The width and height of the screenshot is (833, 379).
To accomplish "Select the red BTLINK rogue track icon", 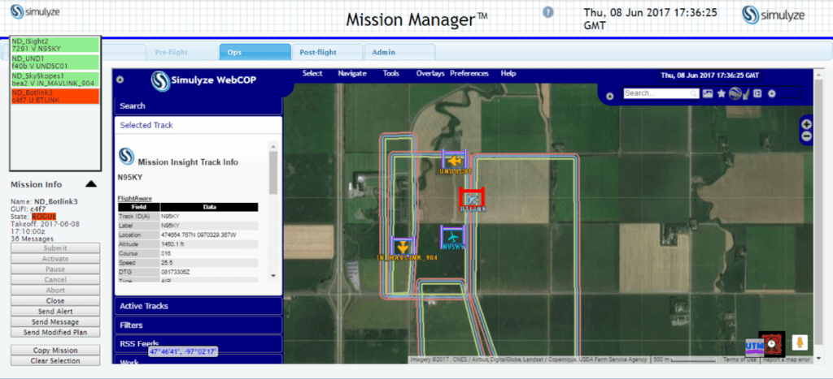I will point(472,199).
